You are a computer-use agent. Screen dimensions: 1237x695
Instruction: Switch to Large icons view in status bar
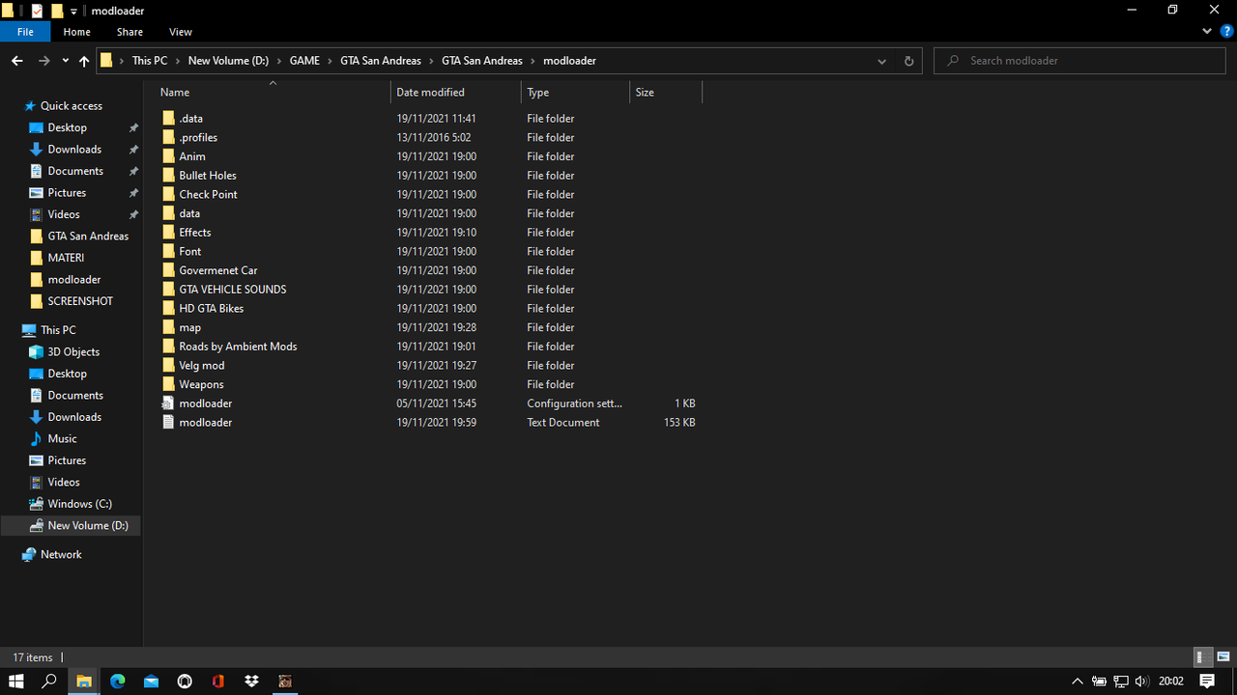[1223, 657]
